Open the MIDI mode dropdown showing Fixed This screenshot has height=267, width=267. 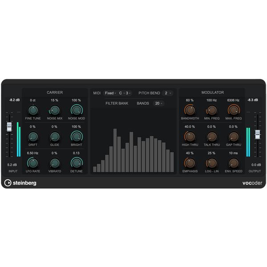(110, 93)
